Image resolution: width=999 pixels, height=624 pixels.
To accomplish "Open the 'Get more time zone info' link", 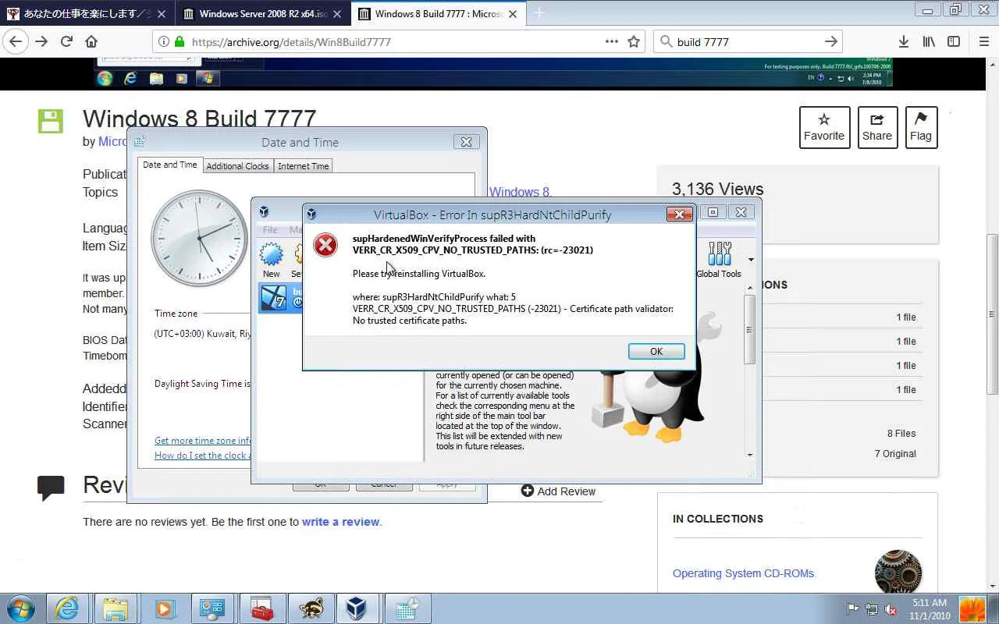I will point(202,441).
